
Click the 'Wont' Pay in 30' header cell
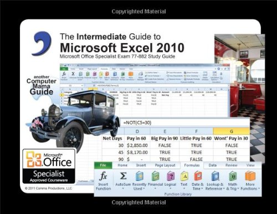(231, 138)
